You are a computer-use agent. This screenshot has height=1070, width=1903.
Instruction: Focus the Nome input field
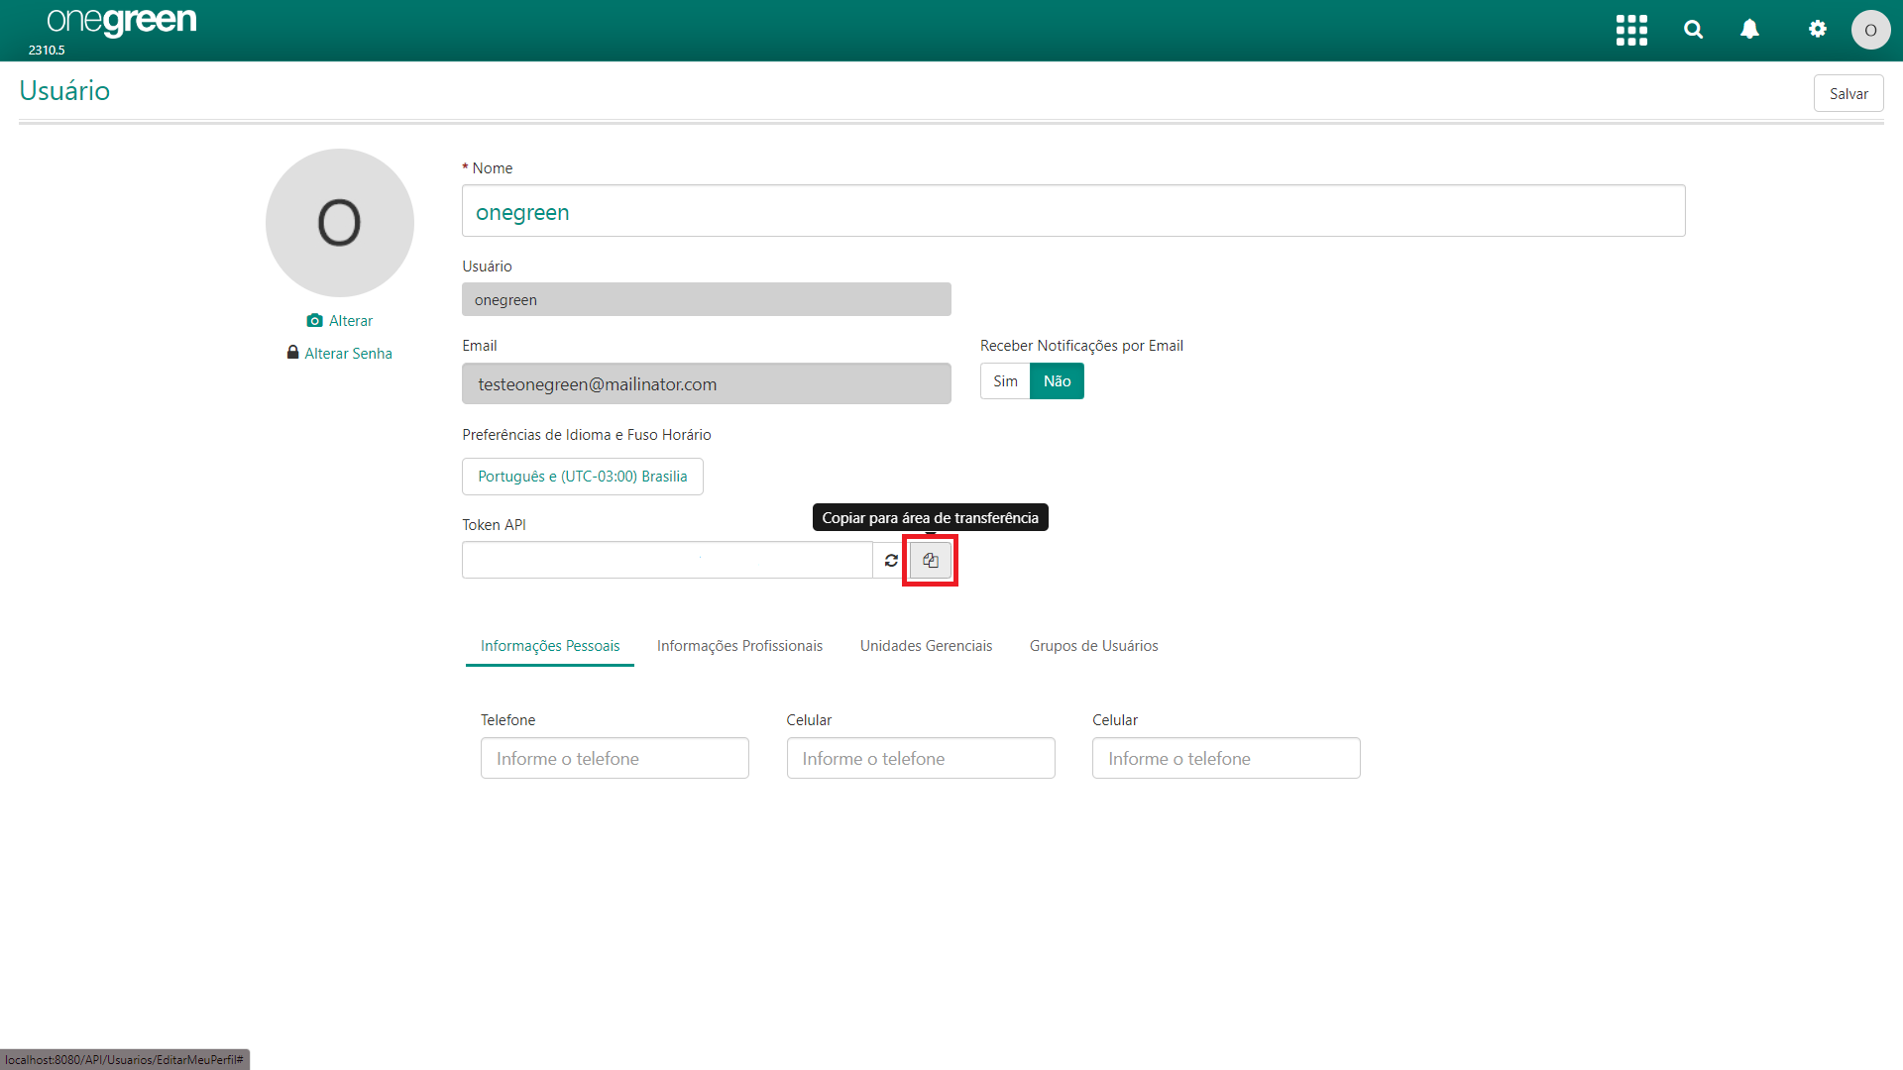pyautogui.click(x=1073, y=211)
